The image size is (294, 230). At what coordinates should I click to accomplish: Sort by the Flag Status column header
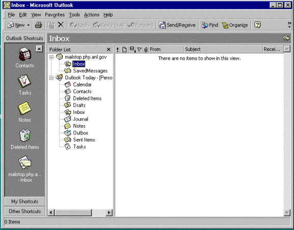point(139,49)
